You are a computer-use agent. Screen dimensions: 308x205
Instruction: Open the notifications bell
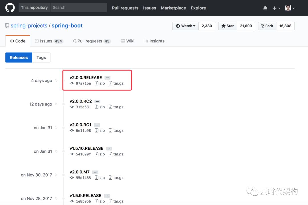265,8
